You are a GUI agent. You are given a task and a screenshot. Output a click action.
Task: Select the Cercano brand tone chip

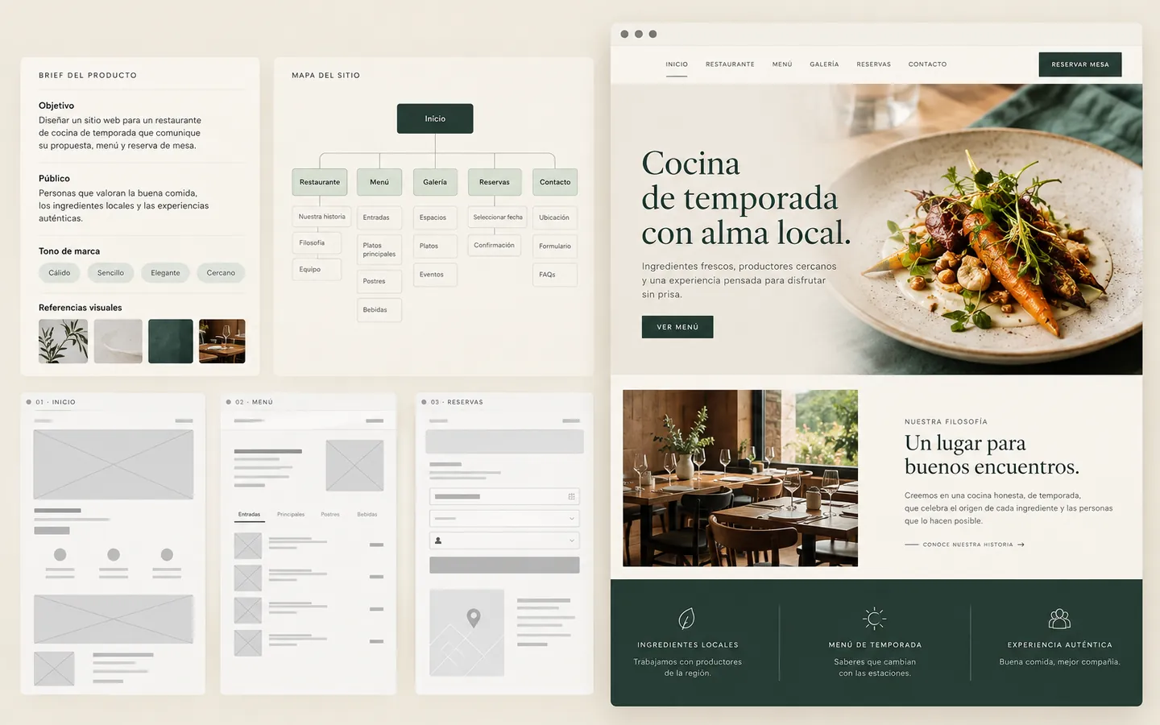(x=221, y=273)
